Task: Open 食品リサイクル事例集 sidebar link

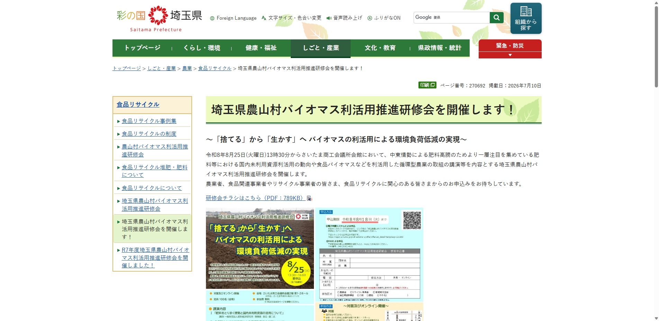Action: point(149,121)
